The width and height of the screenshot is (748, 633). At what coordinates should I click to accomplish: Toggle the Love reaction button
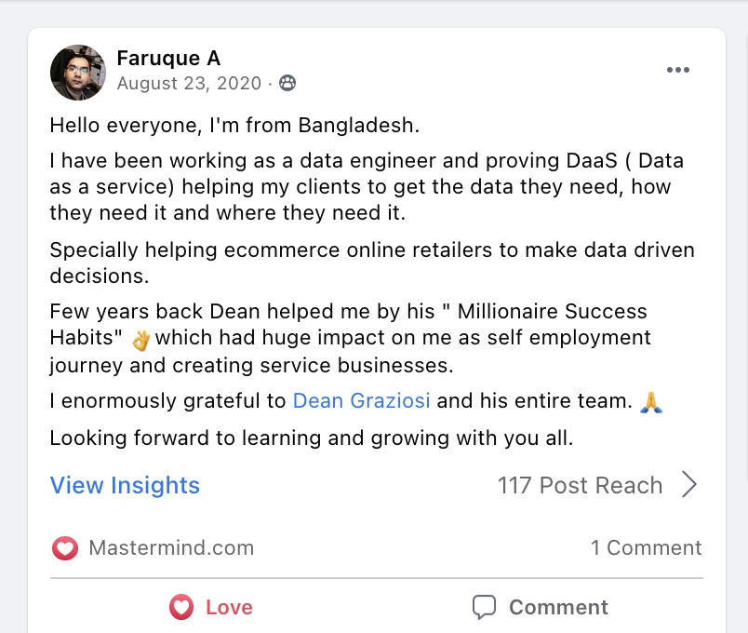211,607
